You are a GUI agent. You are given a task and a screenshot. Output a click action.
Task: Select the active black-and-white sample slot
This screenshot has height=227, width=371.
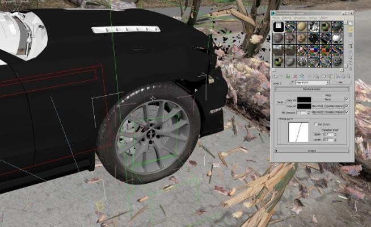pos(279,27)
